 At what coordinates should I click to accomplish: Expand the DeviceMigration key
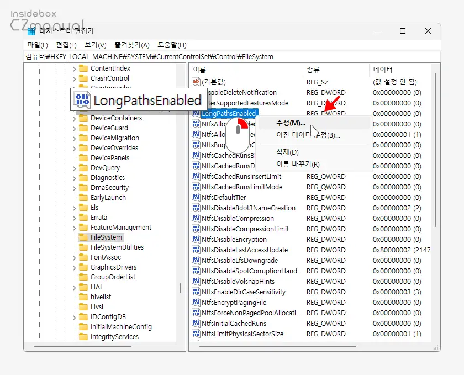pyautogui.click(x=75, y=138)
